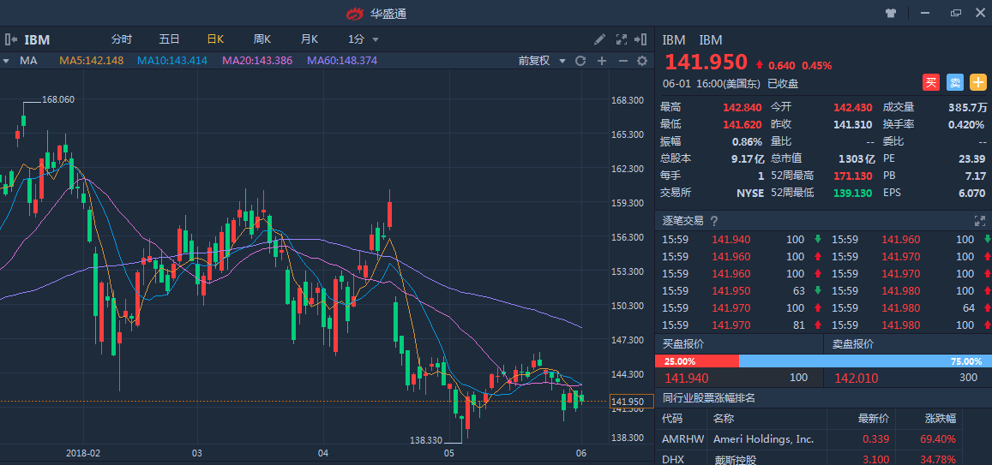992x465 pixels.
Task: Open the 前复权 adjustment dropdown
Action: pyautogui.click(x=542, y=61)
